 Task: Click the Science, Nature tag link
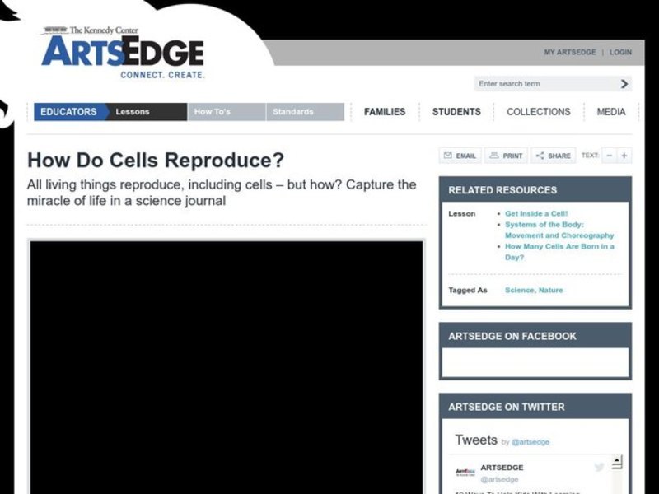(x=534, y=290)
